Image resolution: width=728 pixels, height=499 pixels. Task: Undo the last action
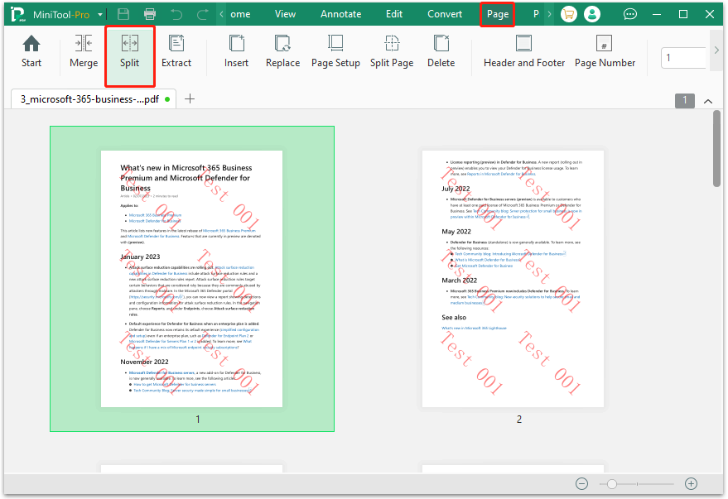point(176,14)
